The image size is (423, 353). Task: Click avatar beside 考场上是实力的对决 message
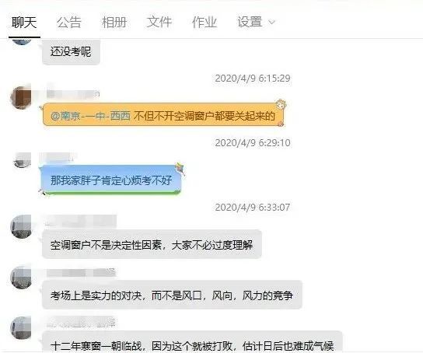coord(21,278)
